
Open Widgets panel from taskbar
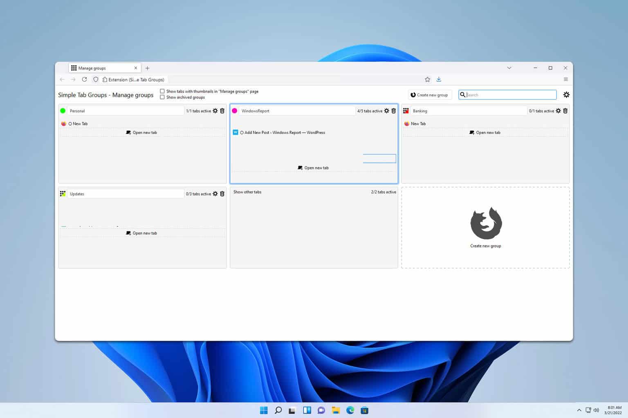coord(307,410)
